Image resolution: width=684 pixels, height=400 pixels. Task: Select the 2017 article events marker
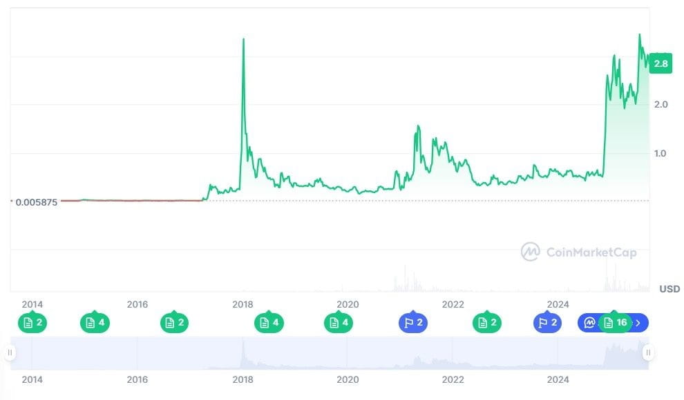point(174,321)
